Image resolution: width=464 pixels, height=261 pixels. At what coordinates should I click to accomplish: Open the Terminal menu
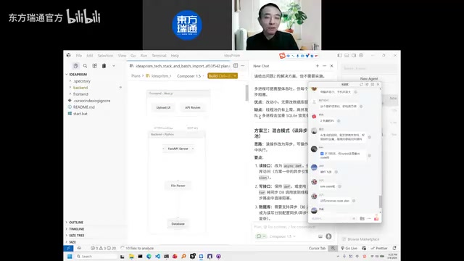(x=159, y=56)
